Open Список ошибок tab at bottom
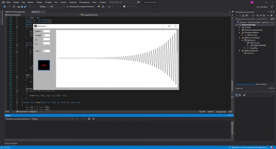This screenshot has height=149, width=276. pos(11,143)
